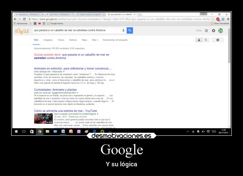243x176 pixels.
Task: Switch to the Submarino Wikipedia tab
Action: [29, 15]
